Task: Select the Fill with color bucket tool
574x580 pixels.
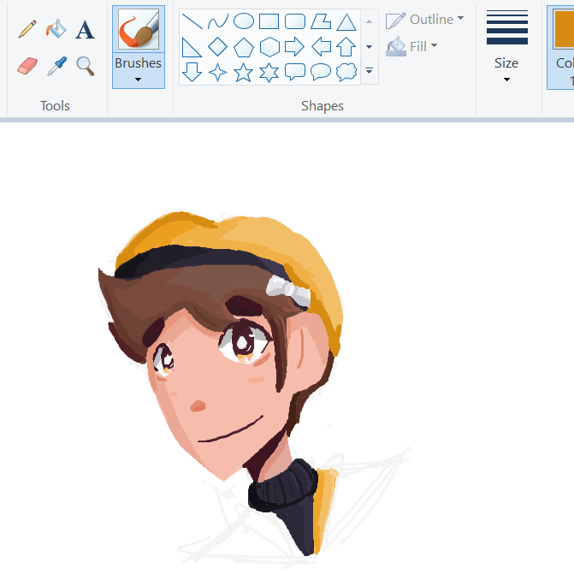Action: (56, 29)
